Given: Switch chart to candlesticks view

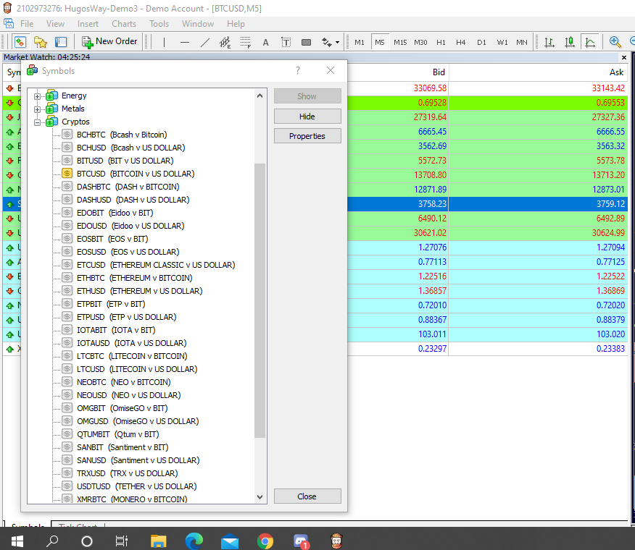Looking at the screenshot, I should (569, 42).
